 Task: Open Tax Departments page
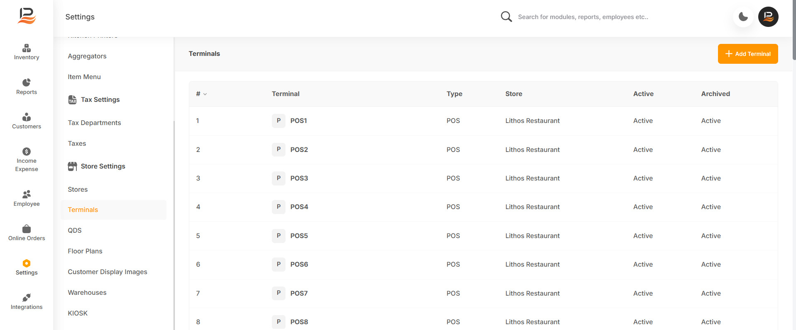click(x=94, y=123)
